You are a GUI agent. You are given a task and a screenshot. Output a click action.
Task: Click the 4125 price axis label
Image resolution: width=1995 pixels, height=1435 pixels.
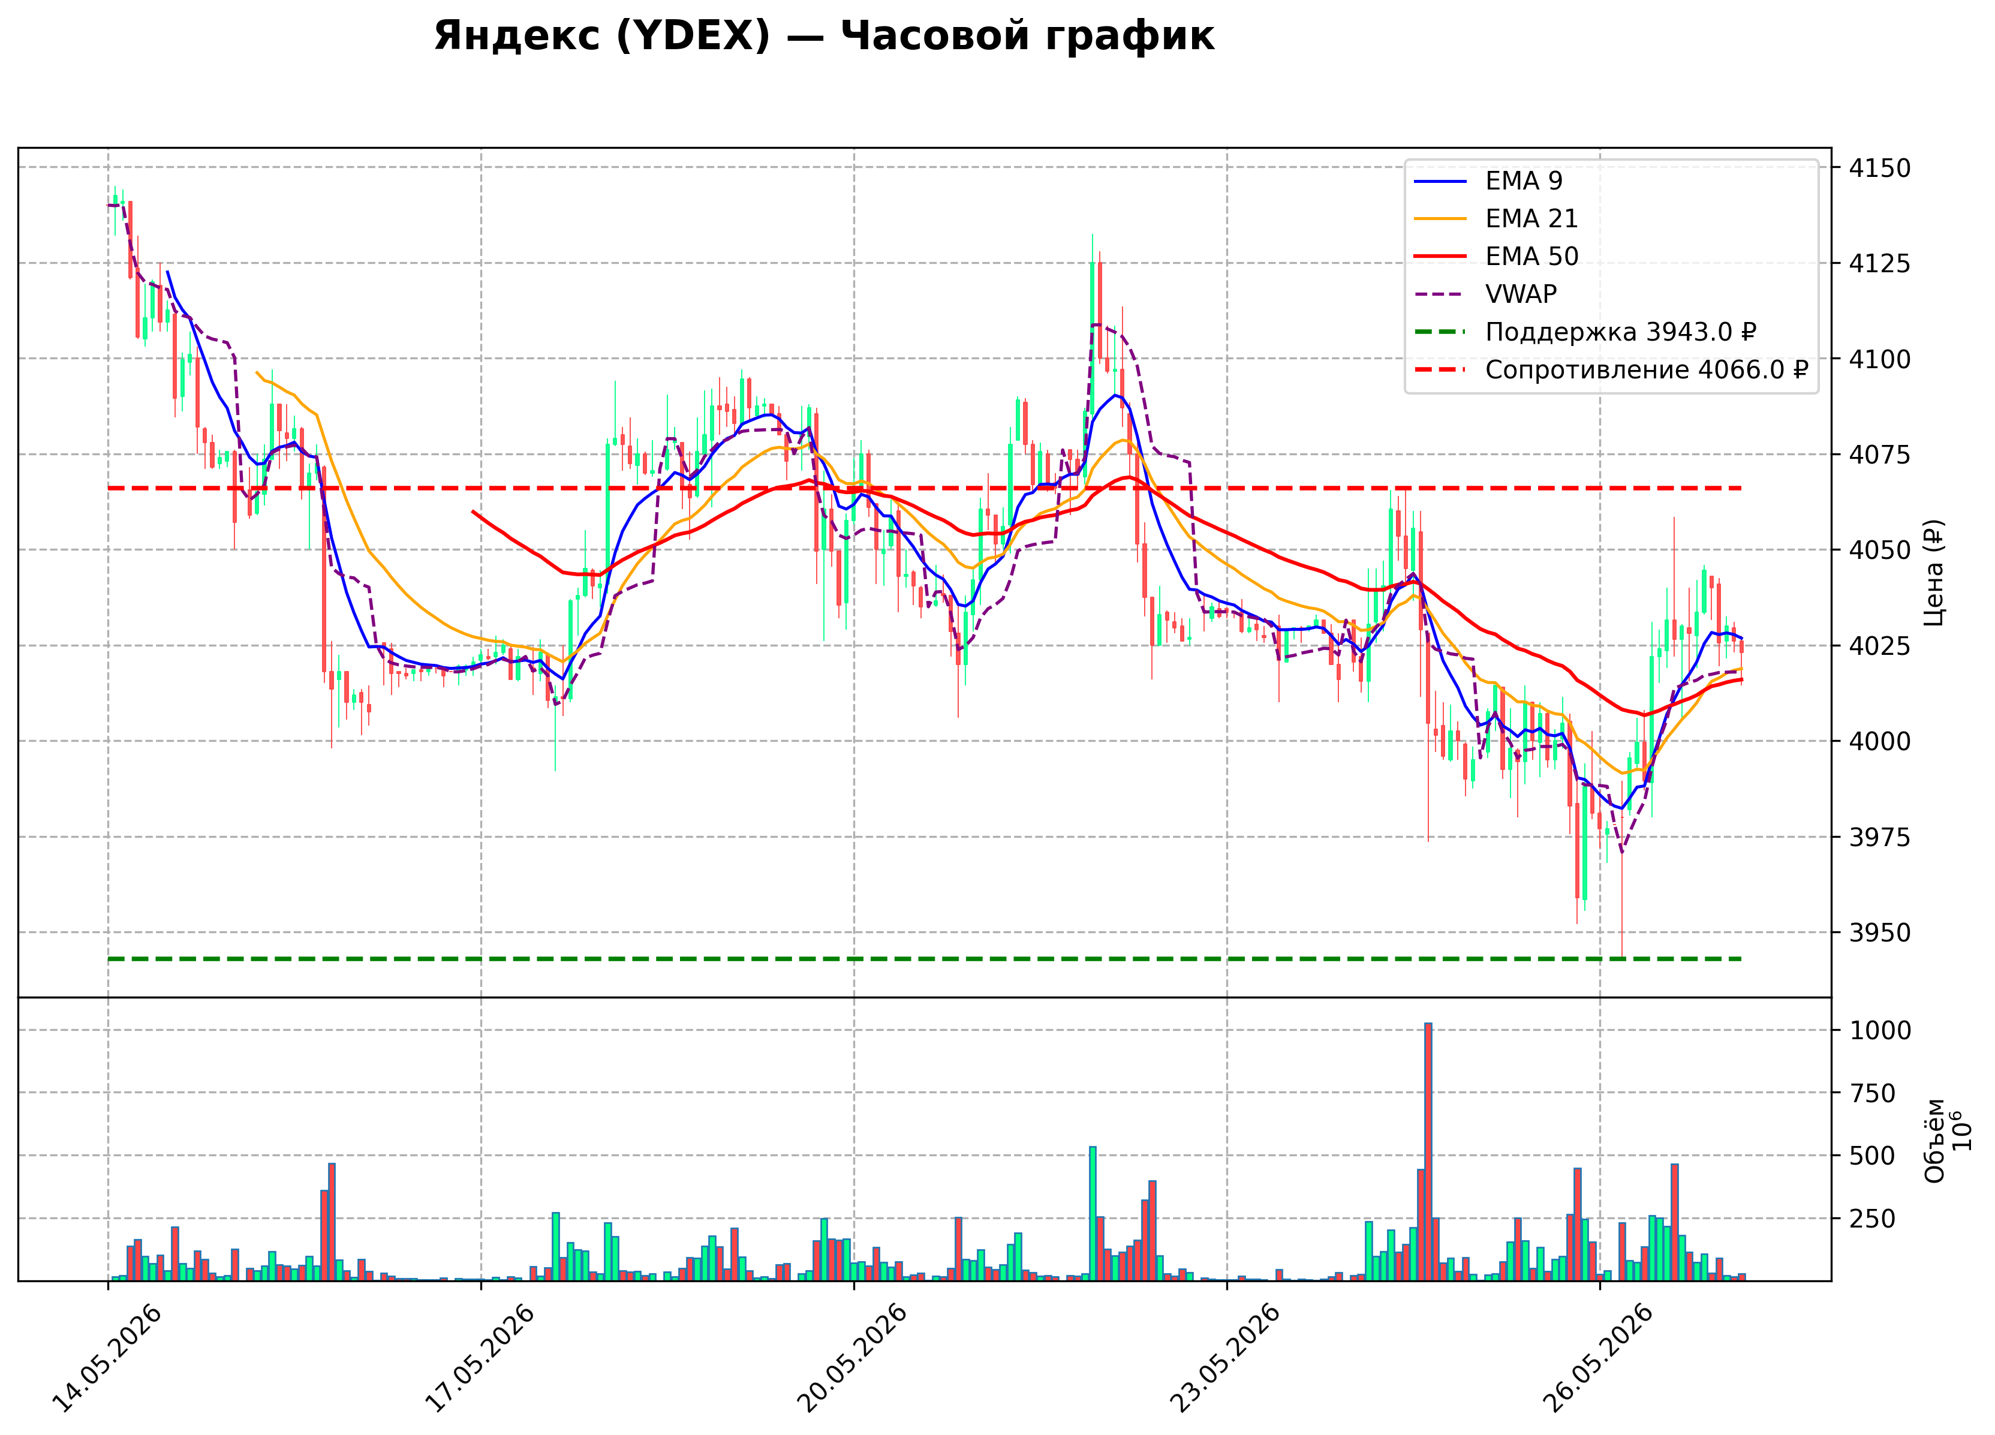tap(1880, 263)
